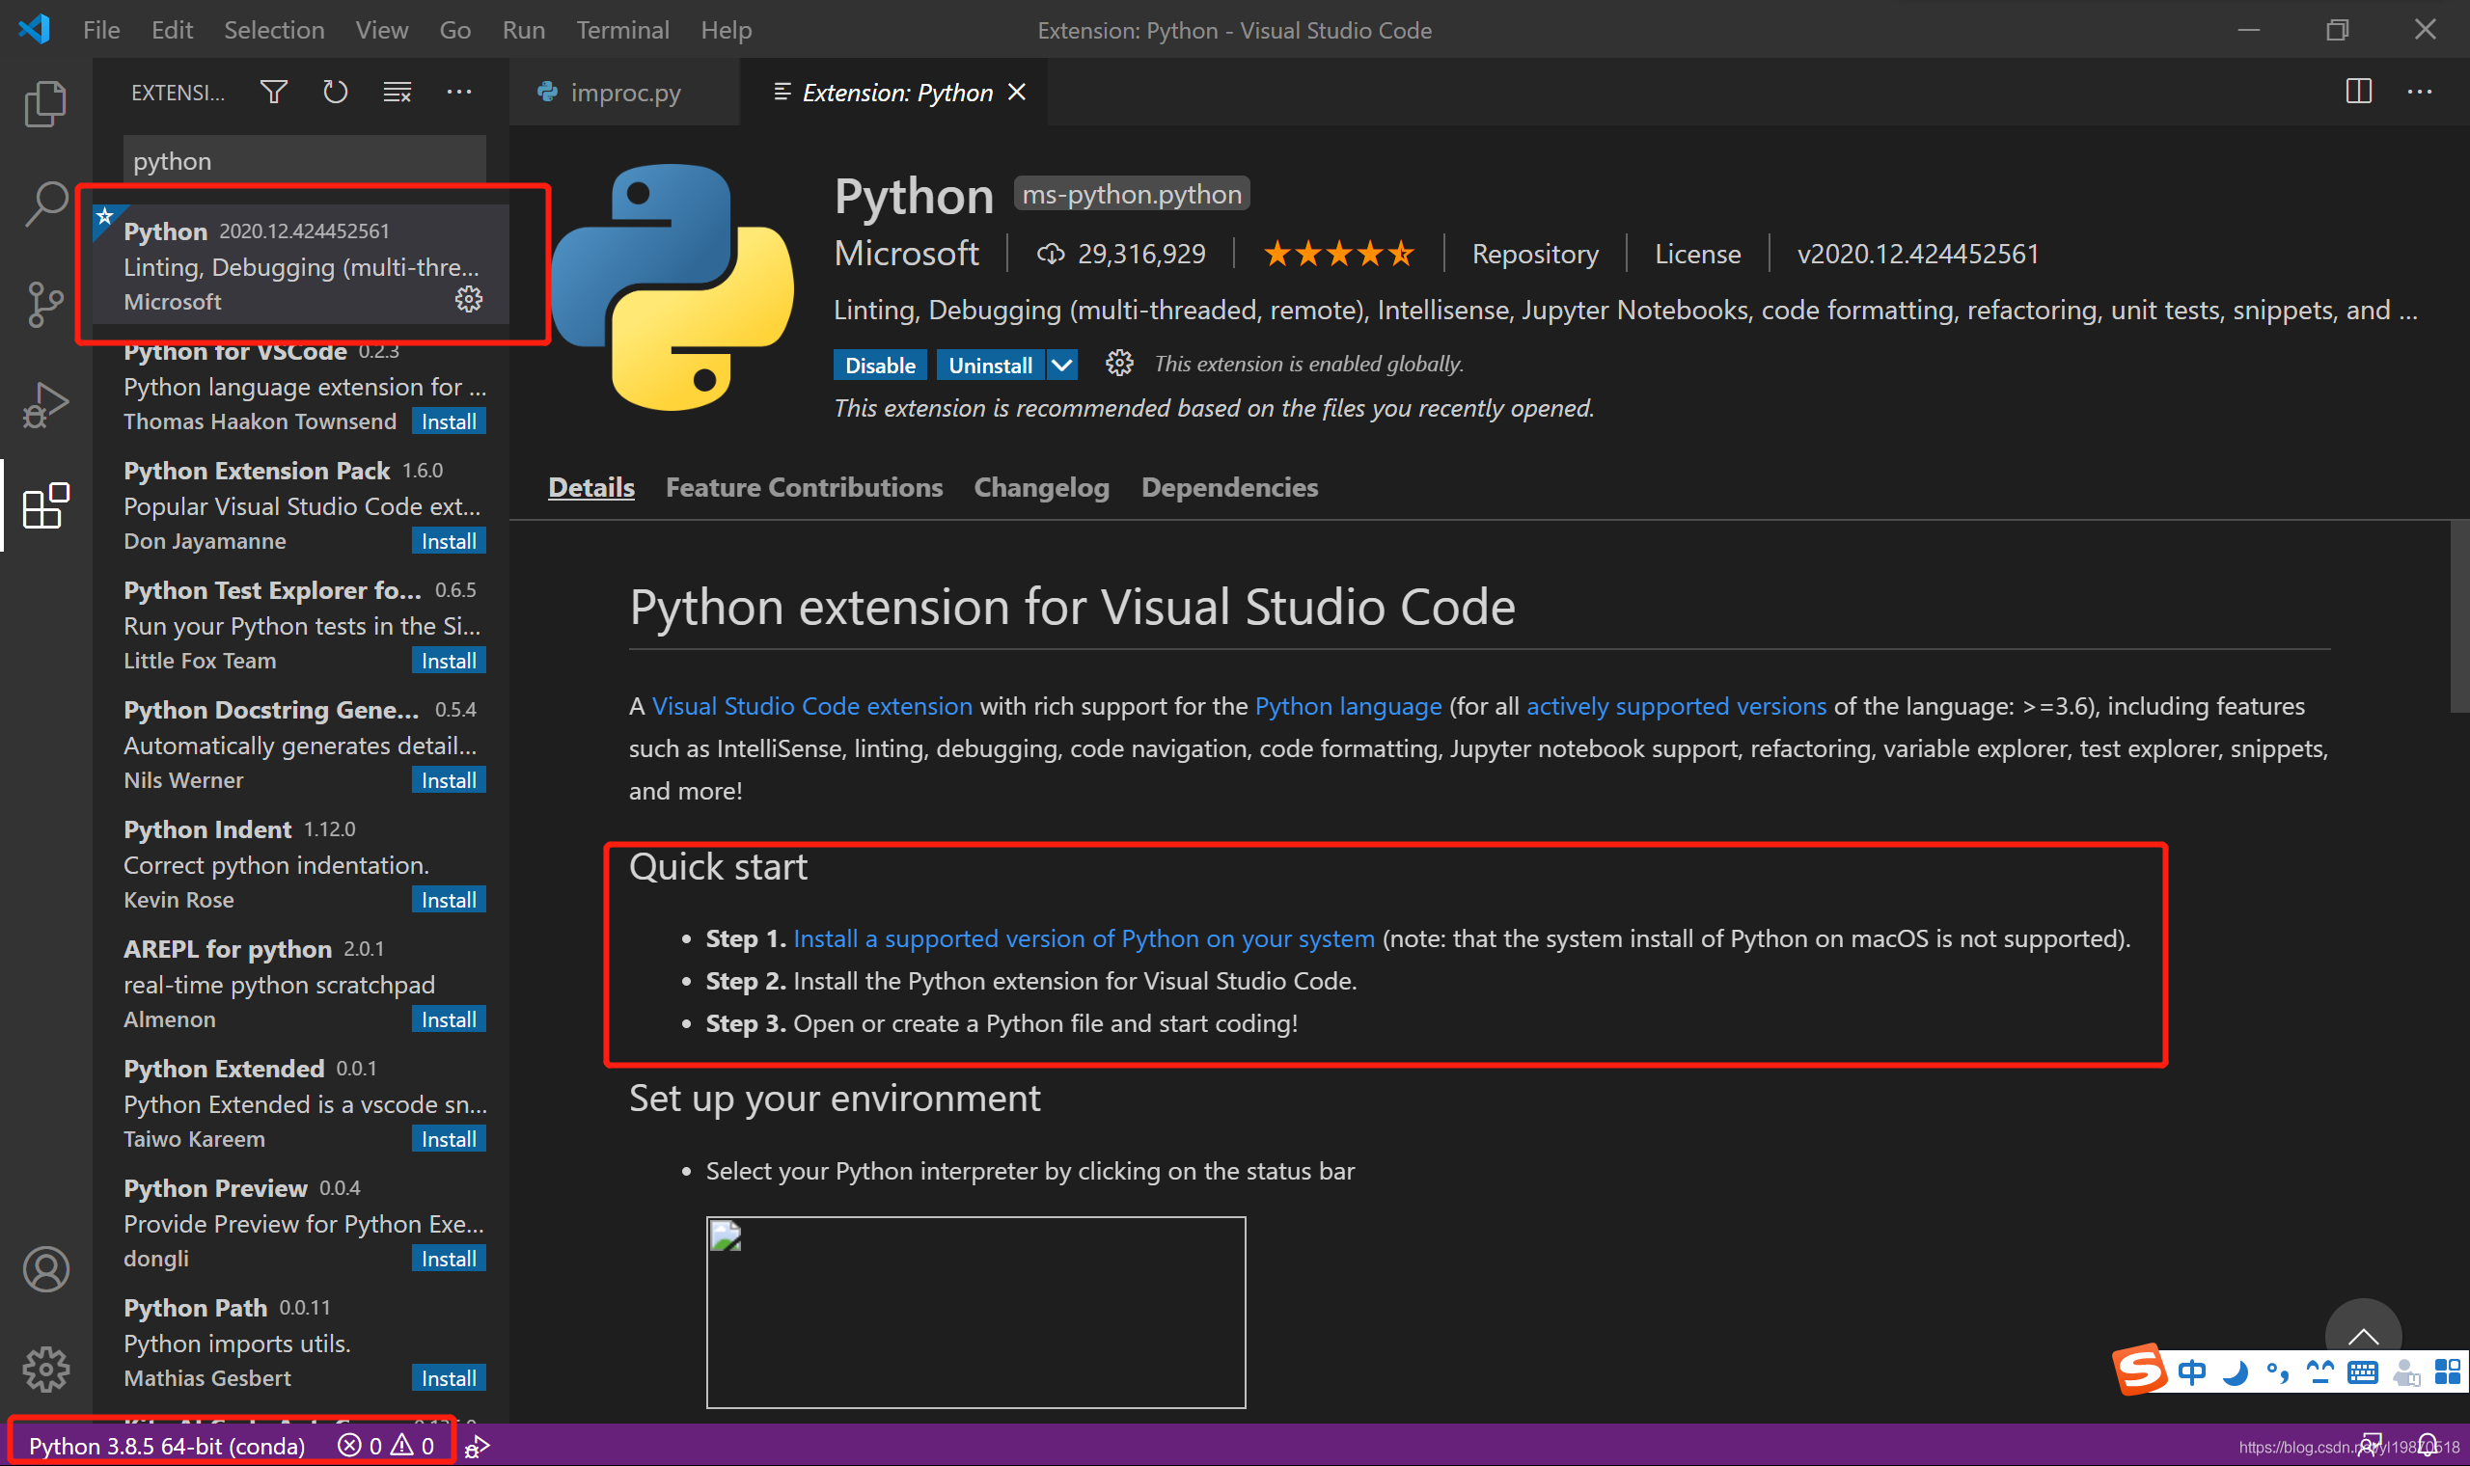Install Python Test Explorer extension
Screen dimensions: 2470x1466
click(x=449, y=661)
